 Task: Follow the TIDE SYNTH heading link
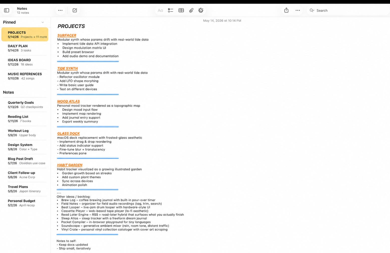pos(67,68)
